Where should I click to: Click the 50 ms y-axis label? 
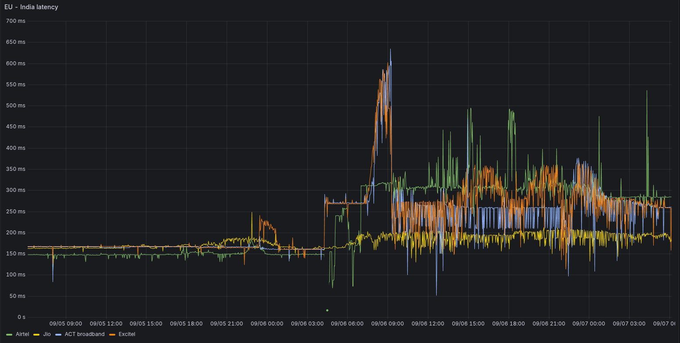coord(17,296)
